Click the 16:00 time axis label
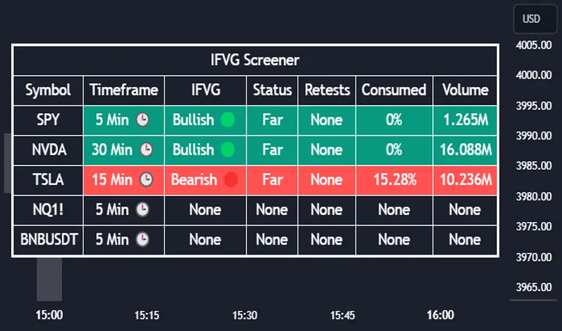 click(440, 315)
